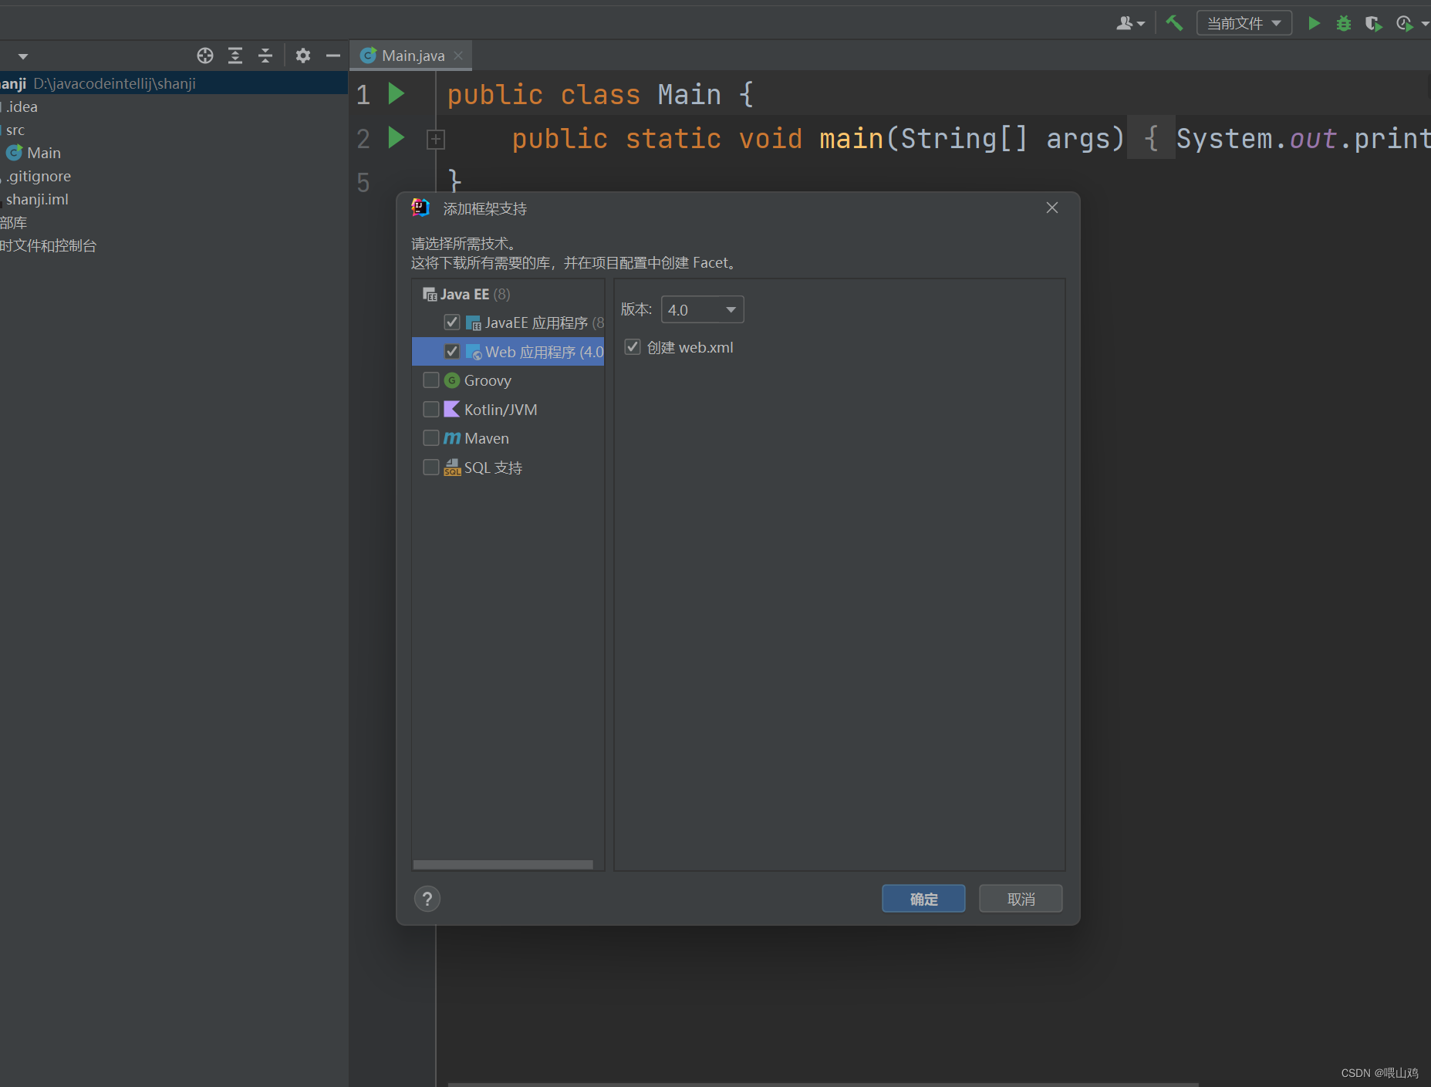Image resolution: width=1431 pixels, height=1087 pixels.
Task: Click the 取消 button
Action: pos(1021,899)
